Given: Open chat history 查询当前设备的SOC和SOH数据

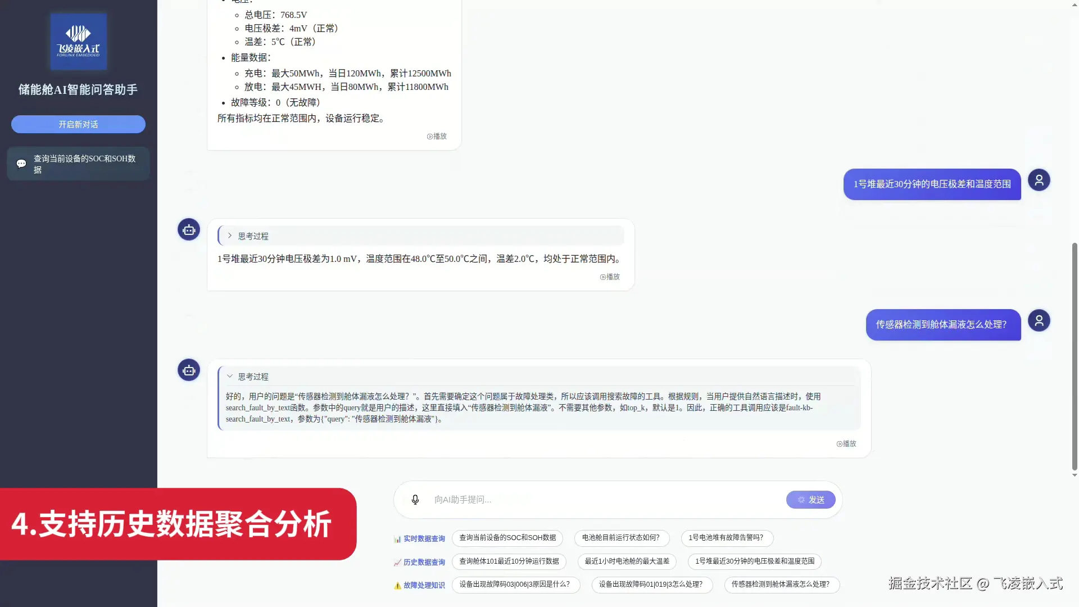Looking at the screenshot, I should tap(78, 164).
